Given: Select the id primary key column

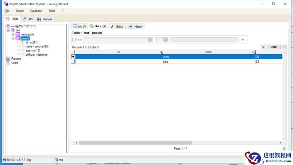Looking at the screenshot, I should pos(31,42).
